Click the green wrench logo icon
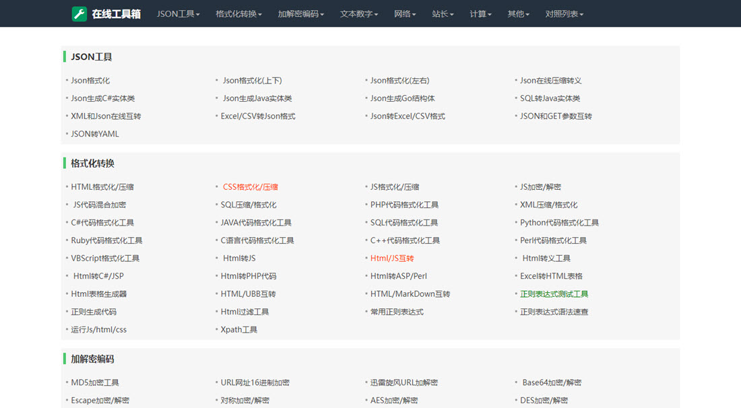The height and width of the screenshot is (408, 741). point(79,13)
